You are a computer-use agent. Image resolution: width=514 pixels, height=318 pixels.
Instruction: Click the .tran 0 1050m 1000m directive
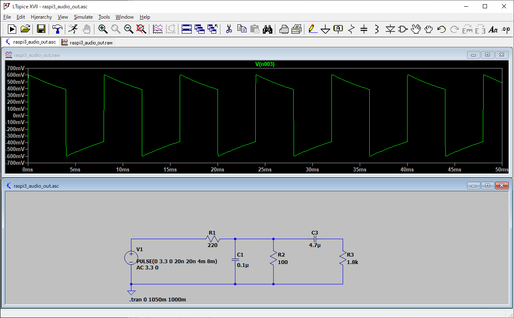click(x=158, y=300)
